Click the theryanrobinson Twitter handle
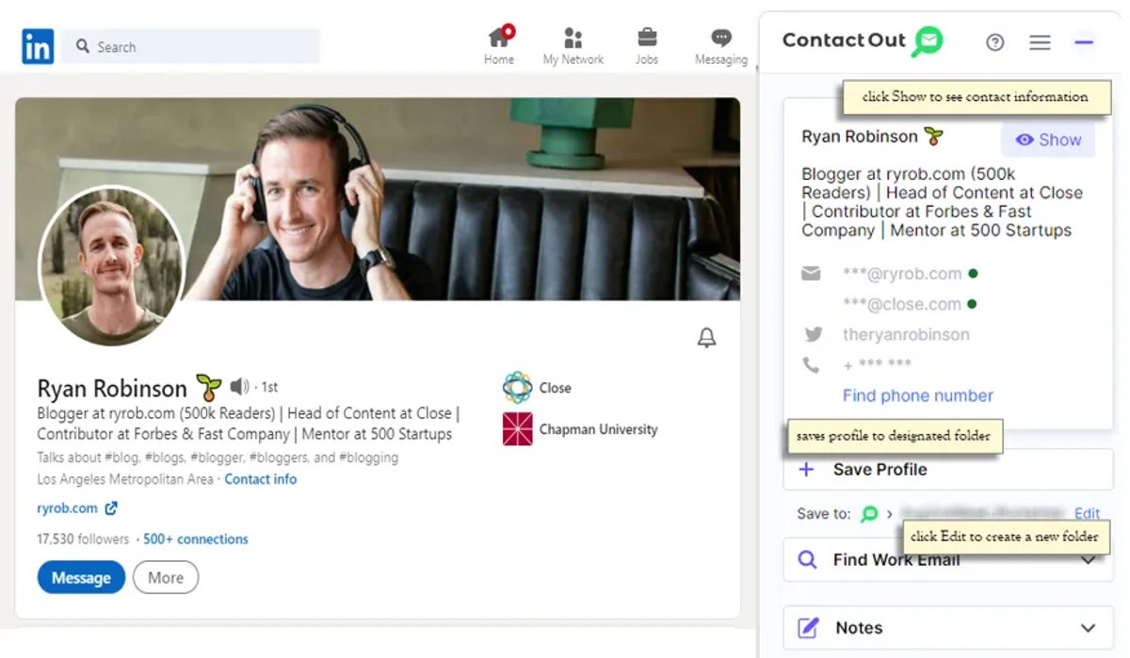This screenshot has width=1130, height=658. coord(906,334)
